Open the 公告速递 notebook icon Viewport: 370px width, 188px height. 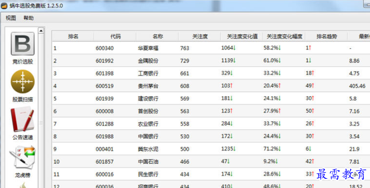pyautogui.click(x=22, y=119)
